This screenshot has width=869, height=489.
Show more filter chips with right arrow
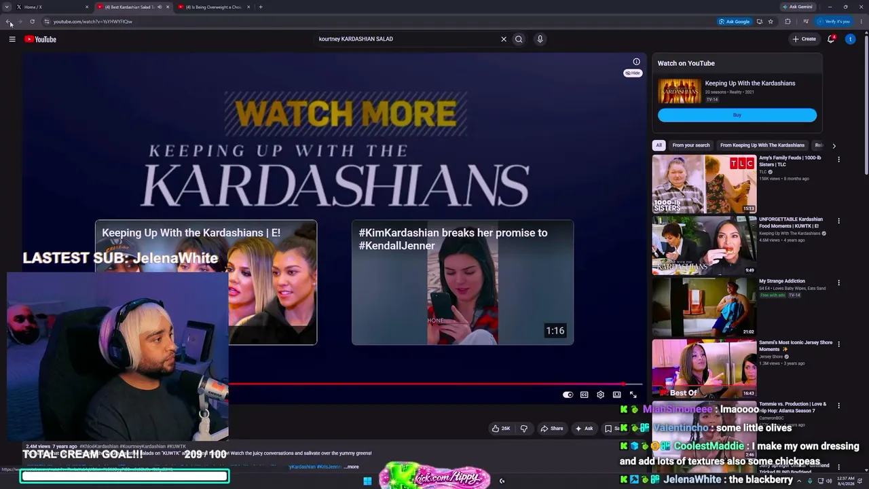834,145
